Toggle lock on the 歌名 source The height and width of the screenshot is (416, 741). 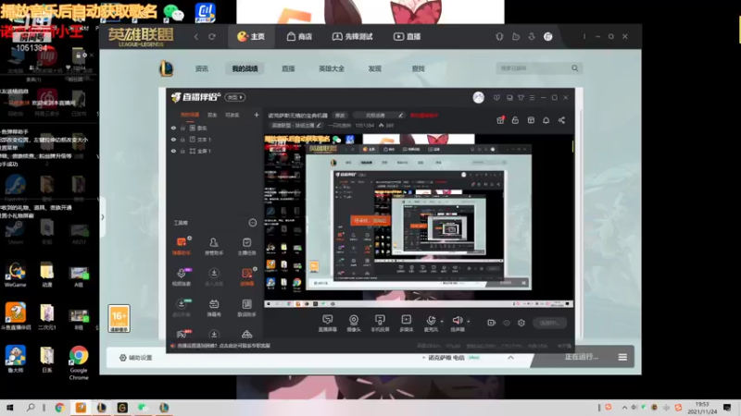point(182,128)
